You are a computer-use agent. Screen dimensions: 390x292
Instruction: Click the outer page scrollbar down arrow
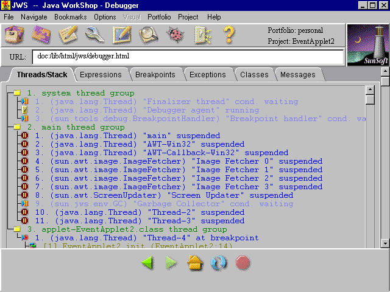pyautogui.click(x=385, y=243)
